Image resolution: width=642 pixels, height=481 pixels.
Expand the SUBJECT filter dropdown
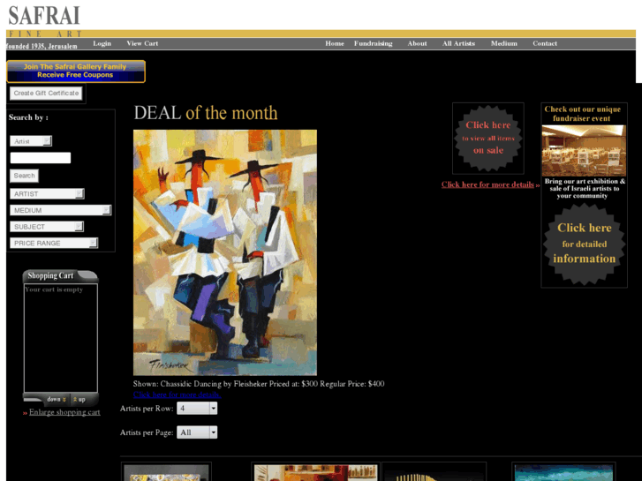[47, 226]
